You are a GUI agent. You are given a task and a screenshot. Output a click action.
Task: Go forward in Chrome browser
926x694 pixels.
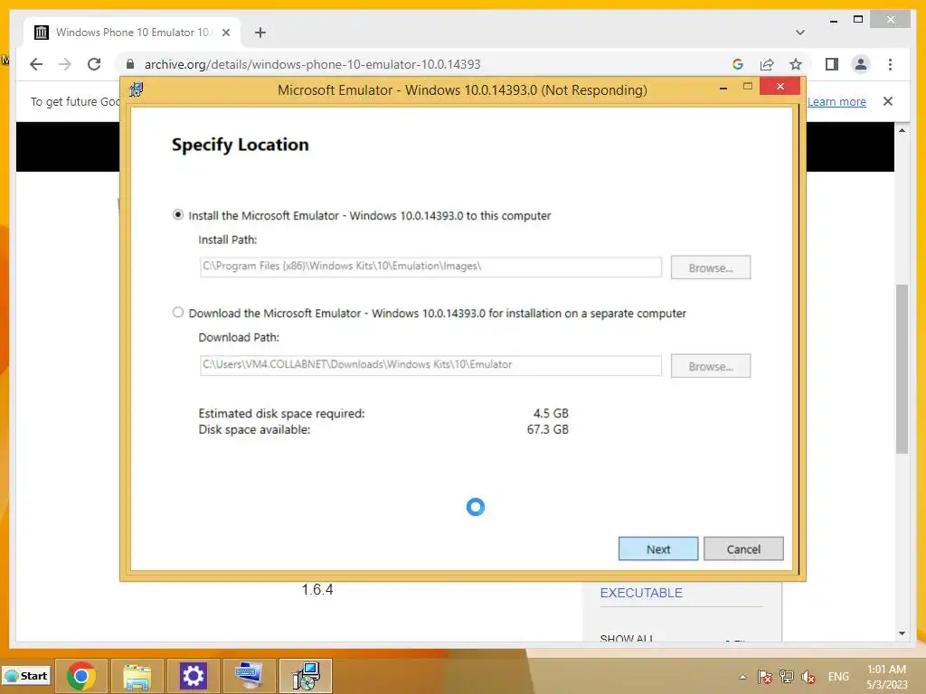(x=65, y=64)
